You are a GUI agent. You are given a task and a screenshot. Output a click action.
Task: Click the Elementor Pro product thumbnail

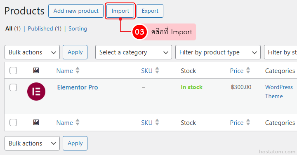click(x=36, y=92)
